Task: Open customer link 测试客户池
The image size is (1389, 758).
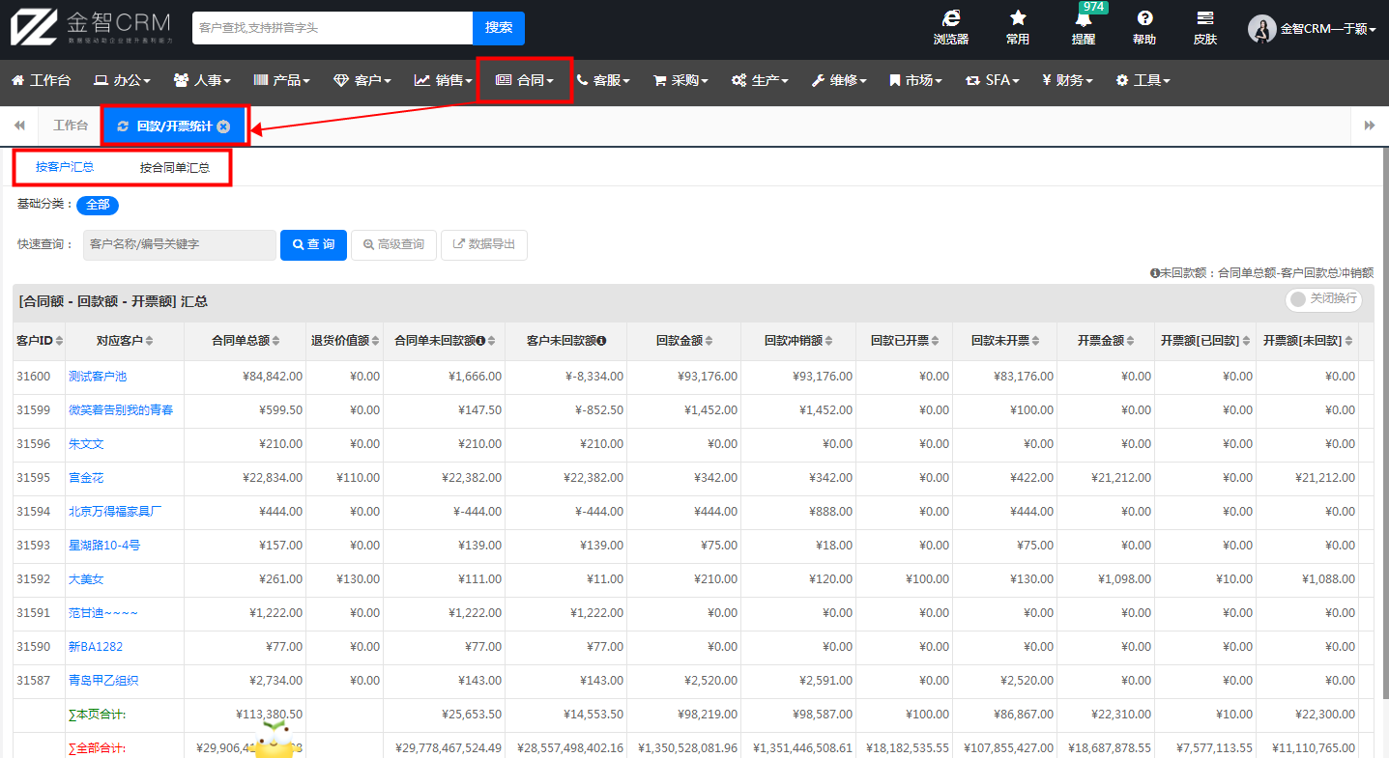Action: 98,377
